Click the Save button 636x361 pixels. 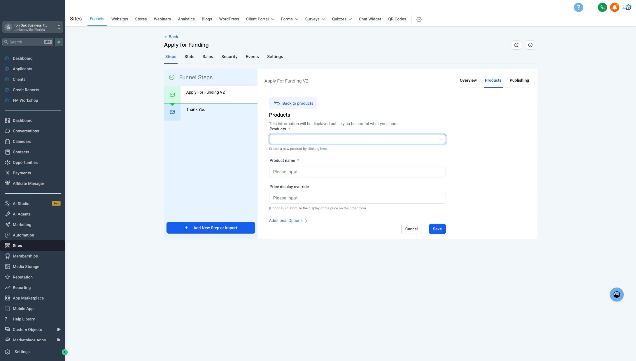437,229
